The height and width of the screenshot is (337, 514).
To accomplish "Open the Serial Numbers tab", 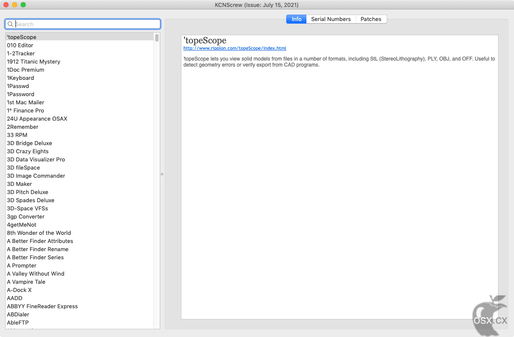I will point(331,19).
